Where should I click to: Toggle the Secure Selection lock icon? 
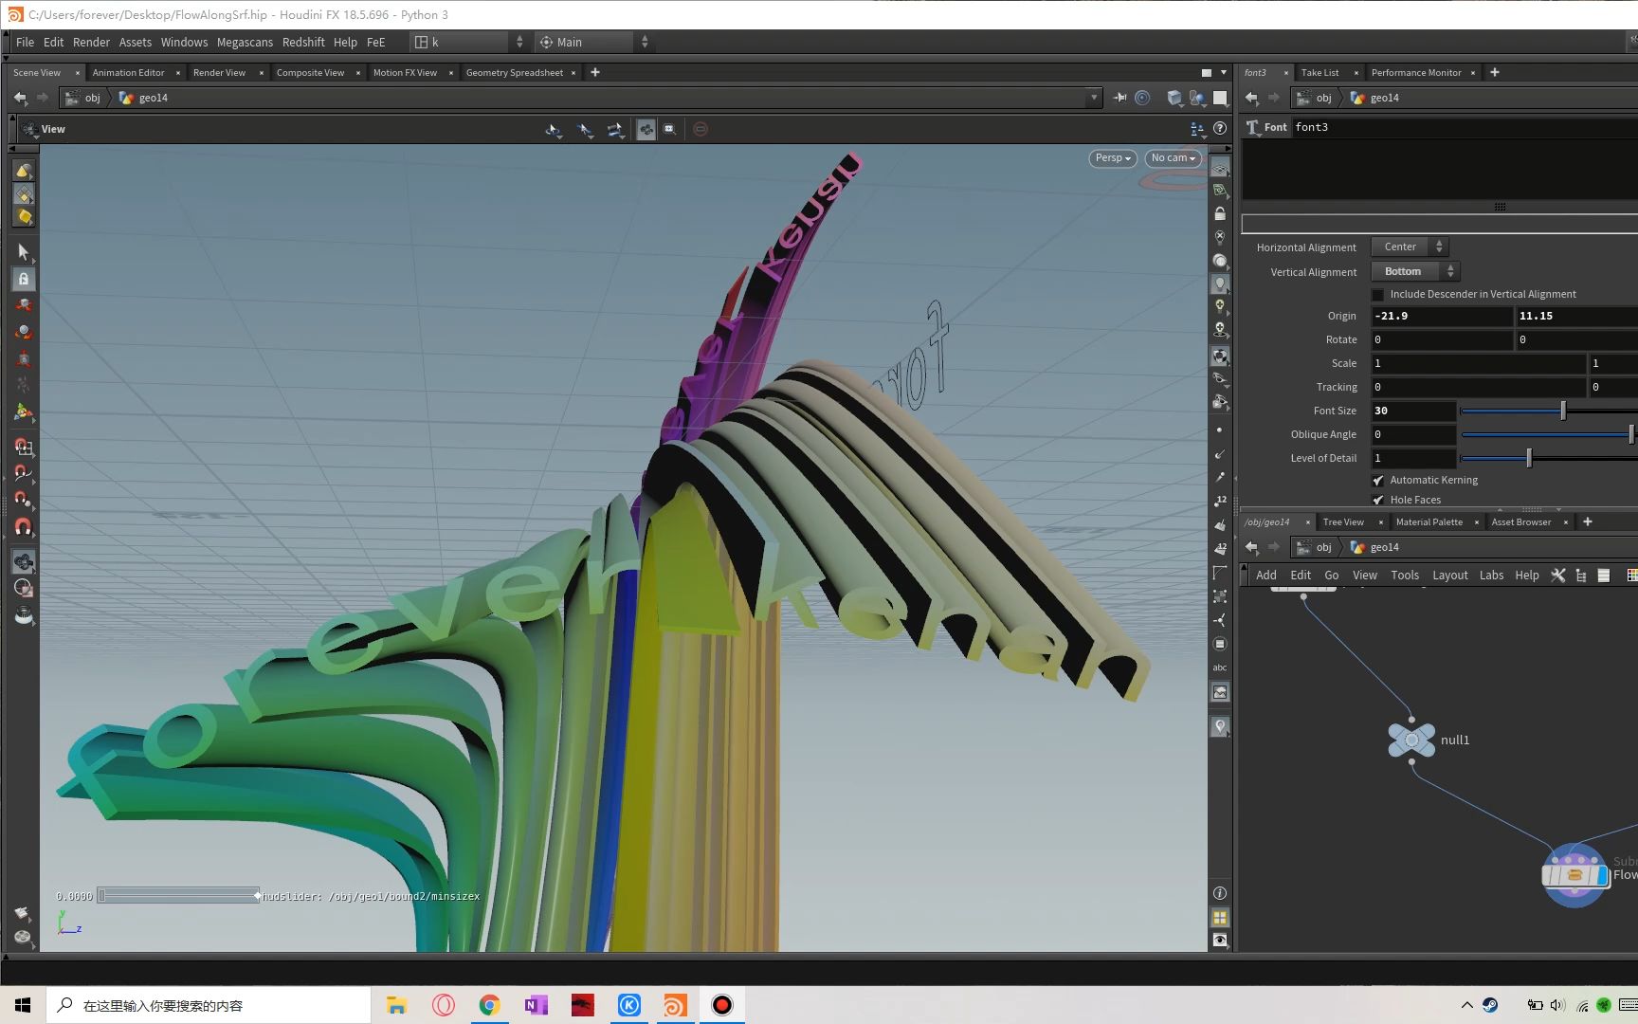pyautogui.click(x=23, y=279)
